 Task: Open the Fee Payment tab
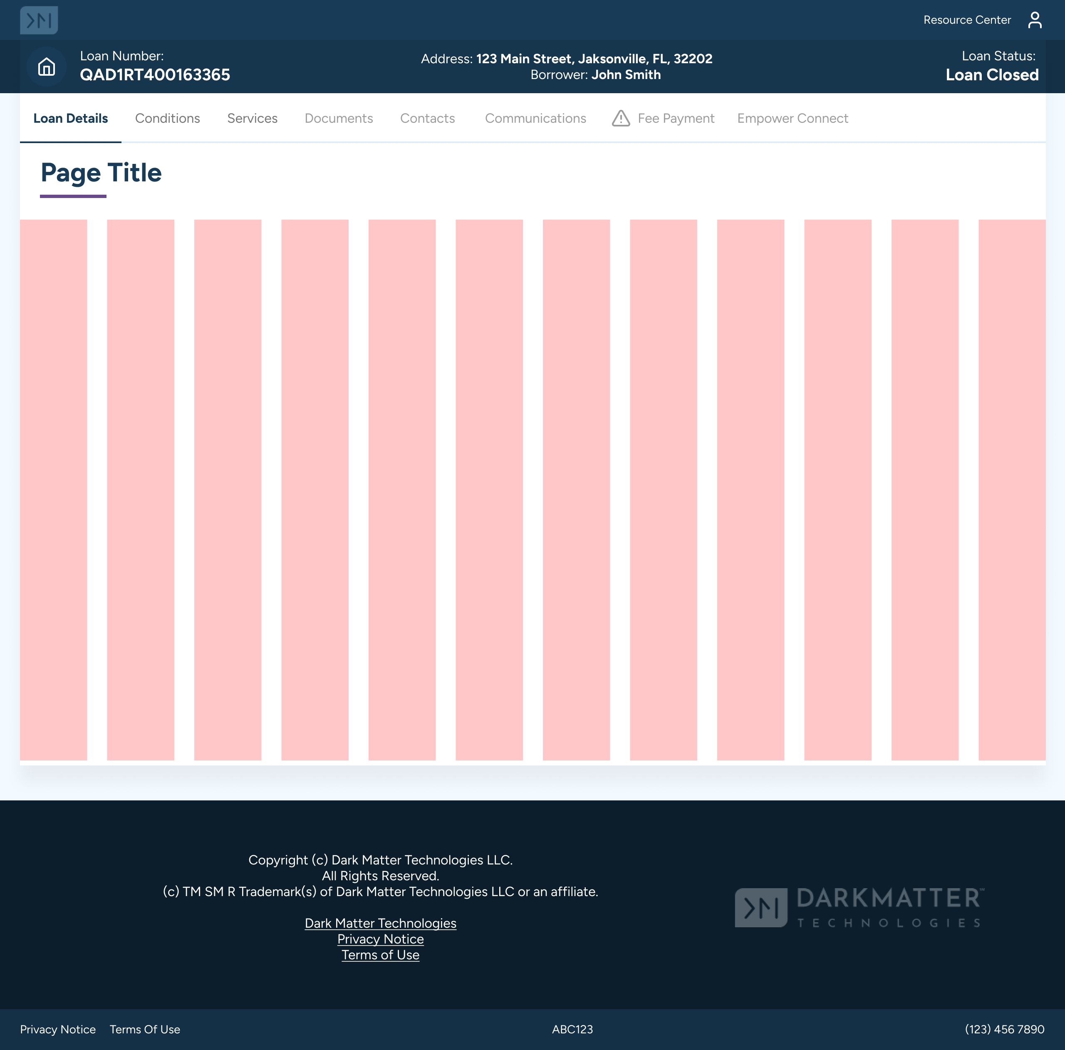coord(675,119)
